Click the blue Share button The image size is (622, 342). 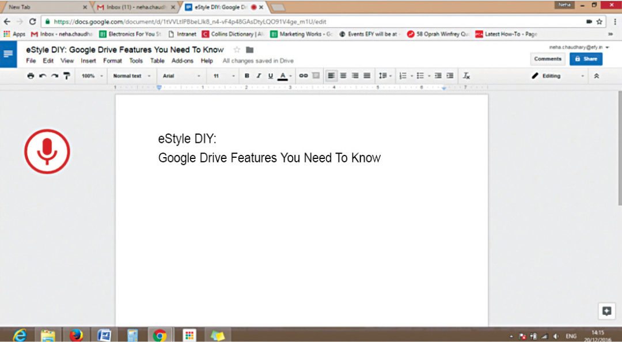[586, 59]
